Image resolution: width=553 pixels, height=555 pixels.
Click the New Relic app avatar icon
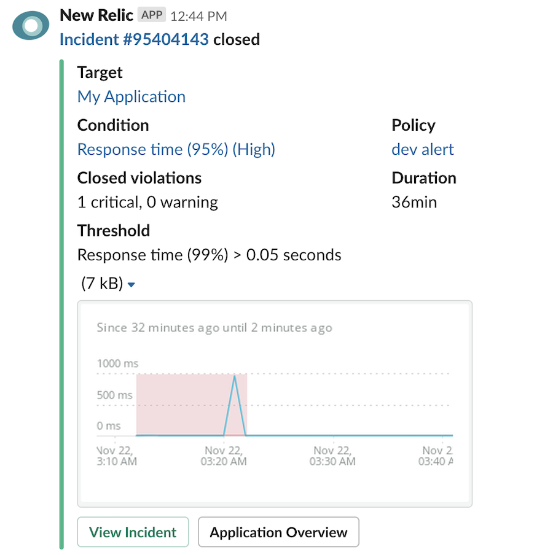(x=31, y=26)
